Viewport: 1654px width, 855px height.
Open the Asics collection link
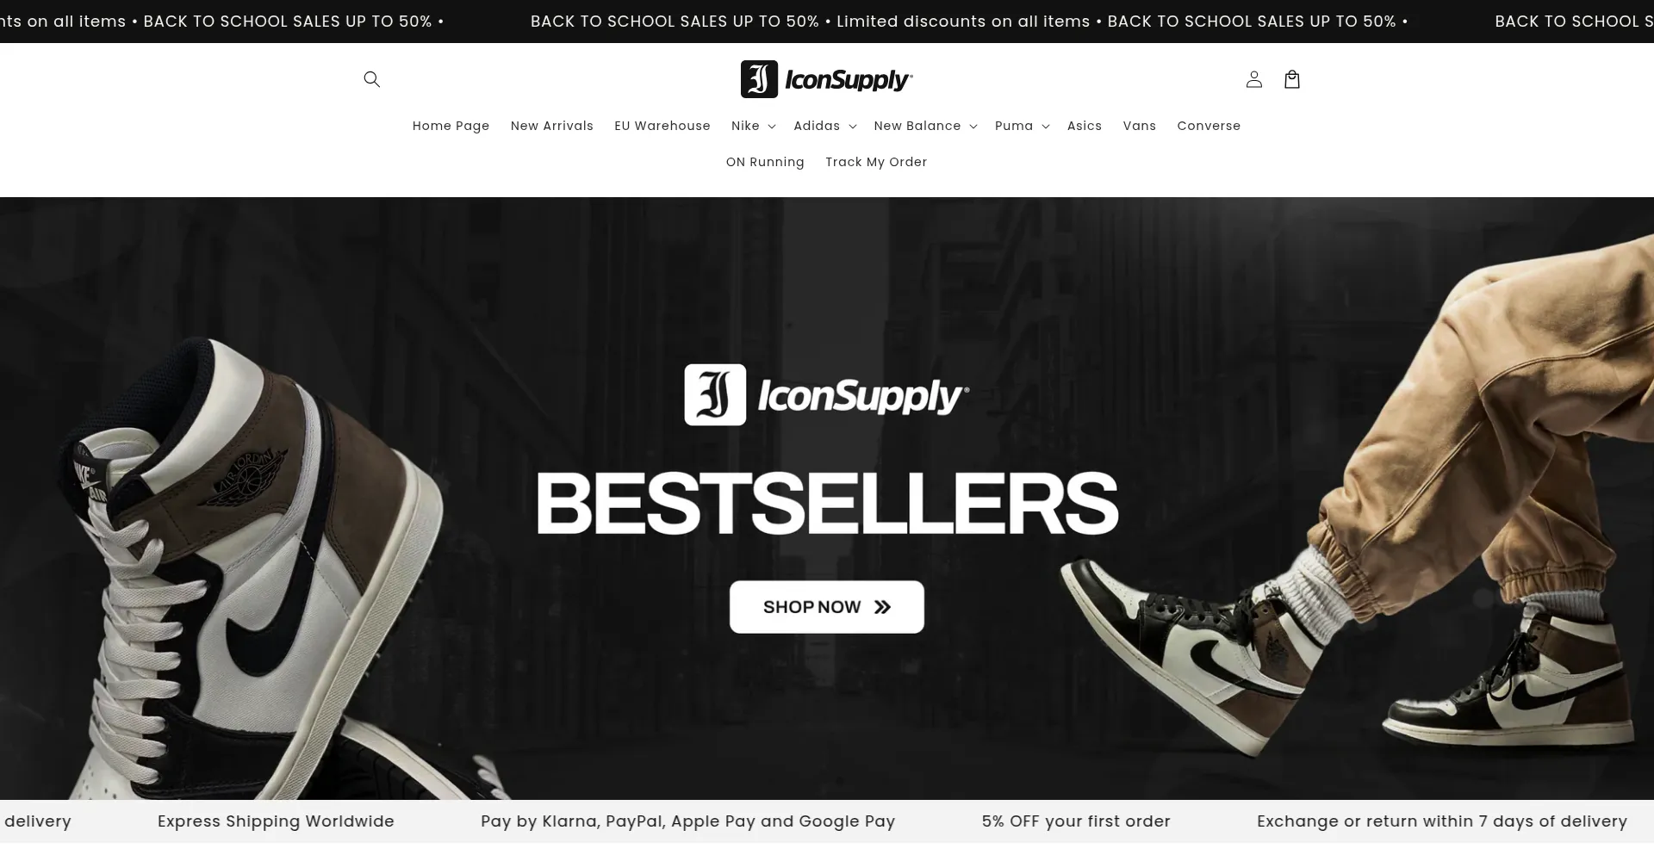coord(1084,126)
